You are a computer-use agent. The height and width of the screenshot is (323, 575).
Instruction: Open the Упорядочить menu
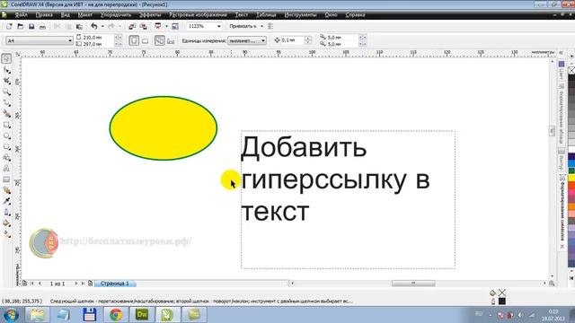[116, 15]
